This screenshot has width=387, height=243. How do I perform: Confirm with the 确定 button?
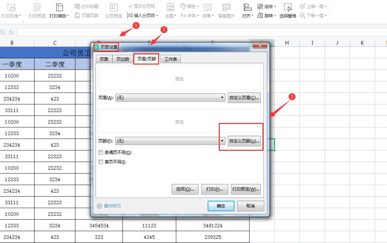(x=221, y=206)
